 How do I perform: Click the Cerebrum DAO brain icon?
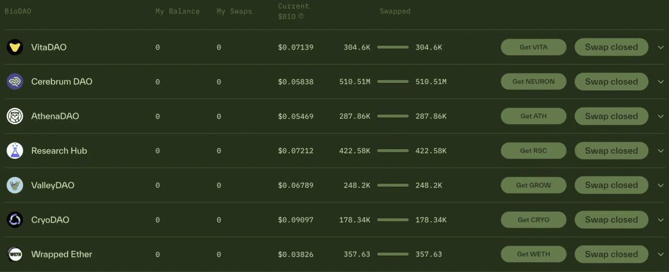(x=14, y=82)
